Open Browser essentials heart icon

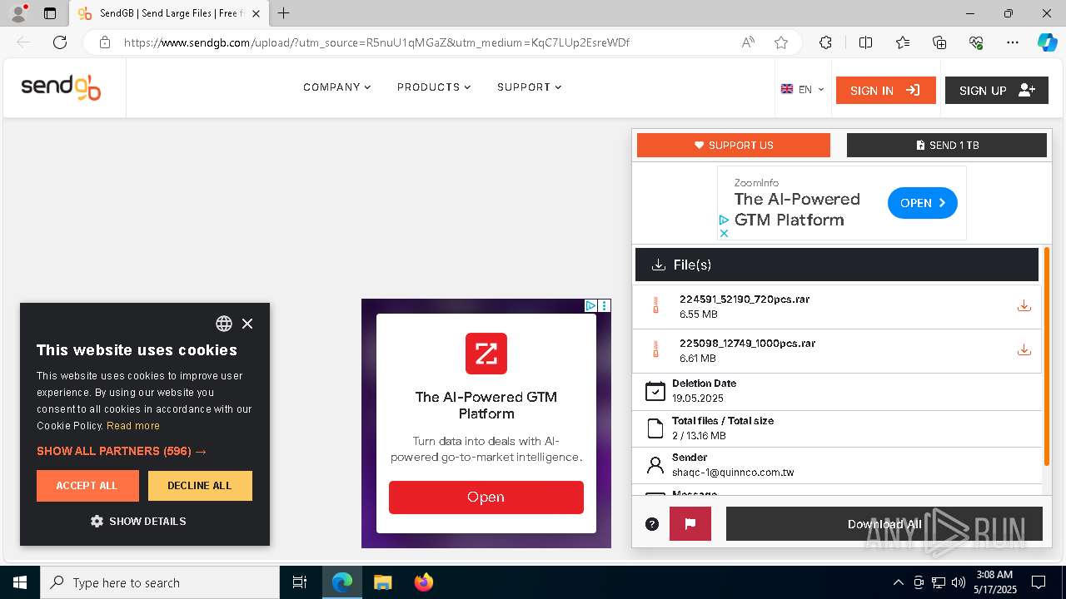[x=976, y=42]
